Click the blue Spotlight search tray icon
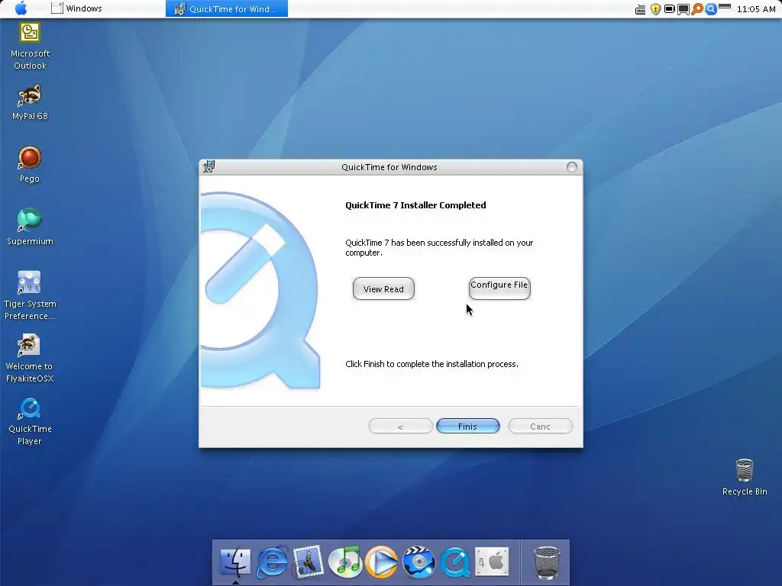Screen dimensions: 782x586 (x=711, y=9)
